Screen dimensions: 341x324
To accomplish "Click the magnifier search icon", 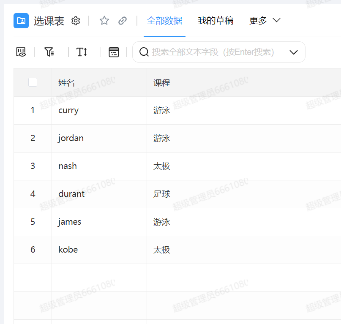I will tap(144, 52).
